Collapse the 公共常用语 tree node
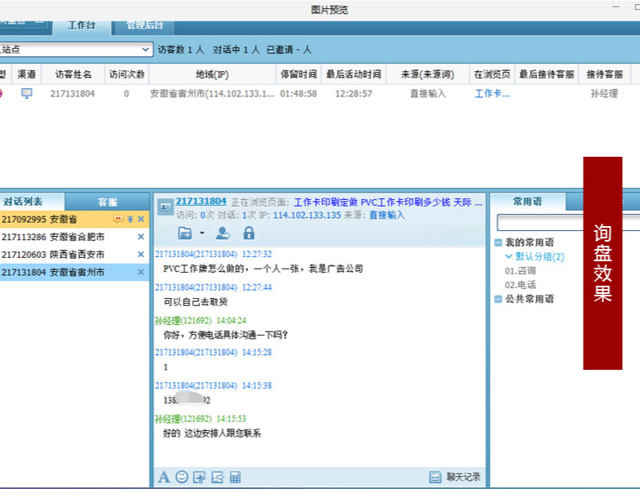Image resolution: width=640 pixels, height=489 pixels. [498, 299]
